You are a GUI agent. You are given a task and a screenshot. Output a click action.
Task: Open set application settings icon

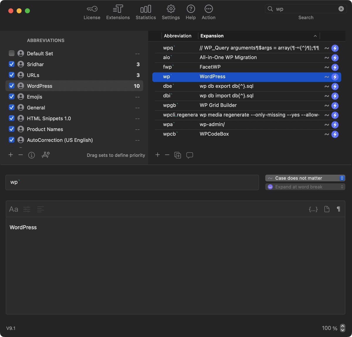[45, 155]
